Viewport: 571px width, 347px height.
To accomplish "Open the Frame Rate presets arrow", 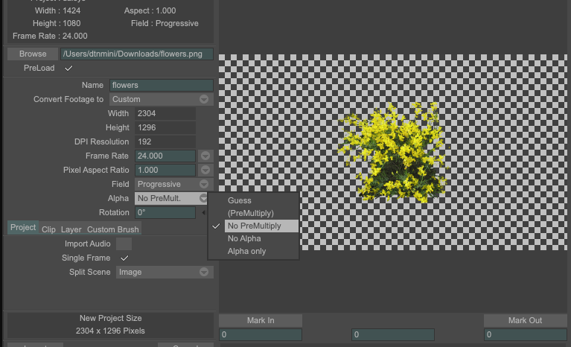I will [205, 156].
